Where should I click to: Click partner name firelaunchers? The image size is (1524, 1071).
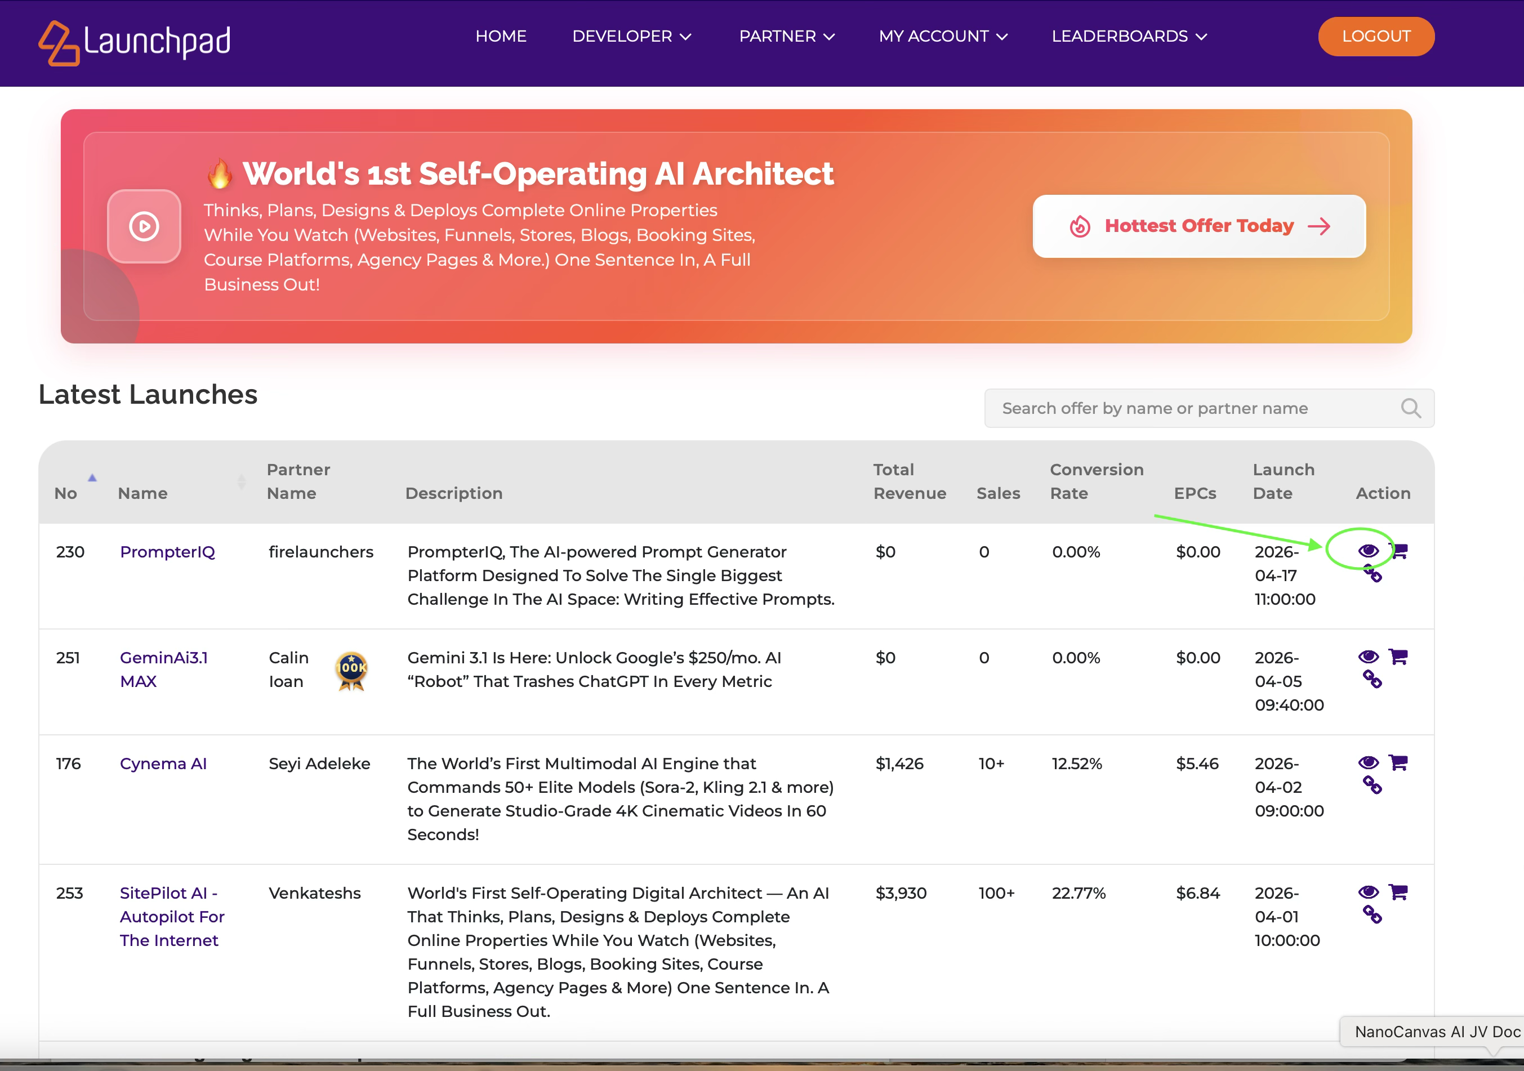pos(321,552)
